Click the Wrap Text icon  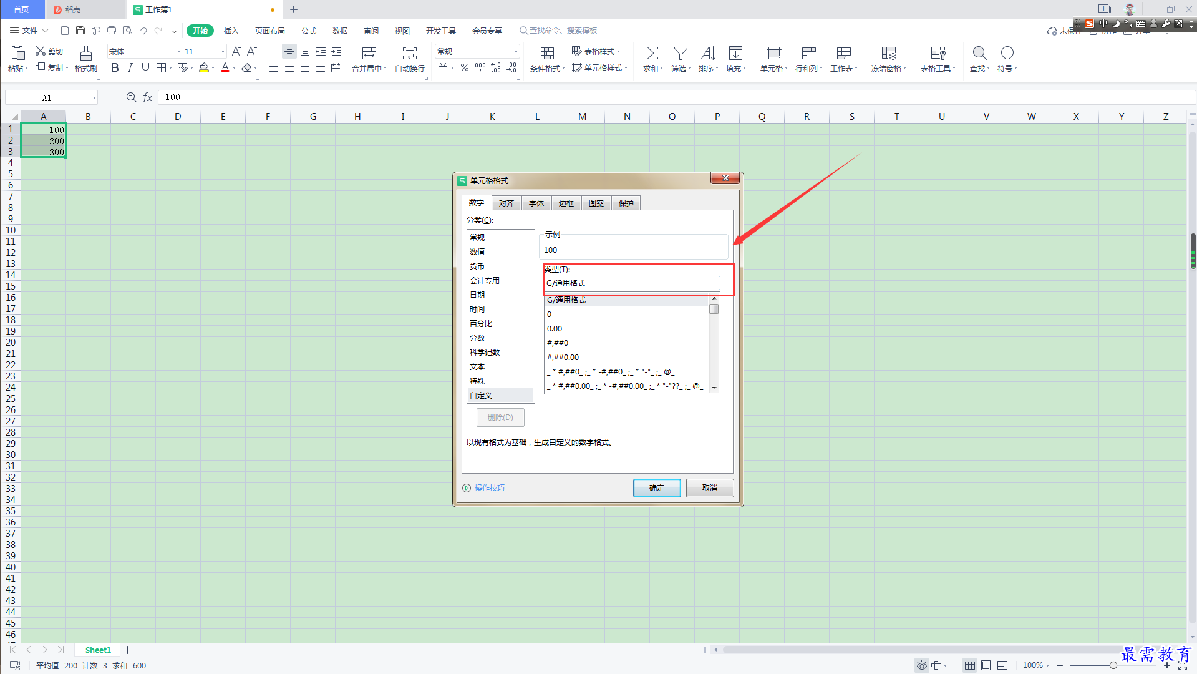pyautogui.click(x=410, y=53)
